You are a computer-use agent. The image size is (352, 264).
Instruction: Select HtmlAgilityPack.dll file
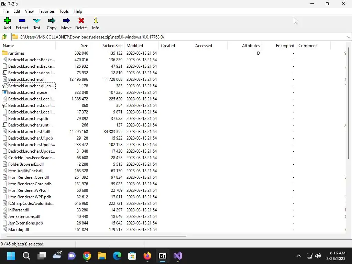click(25, 170)
